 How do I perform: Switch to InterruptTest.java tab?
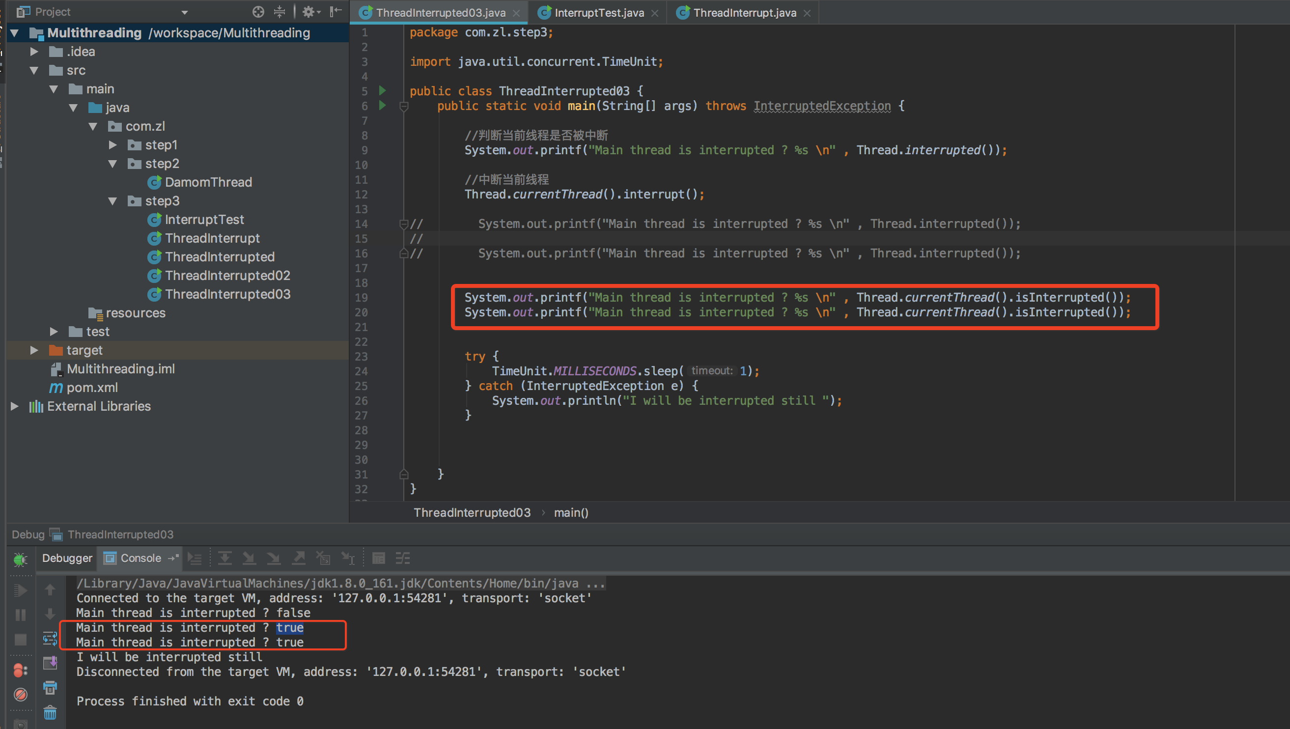(x=598, y=12)
